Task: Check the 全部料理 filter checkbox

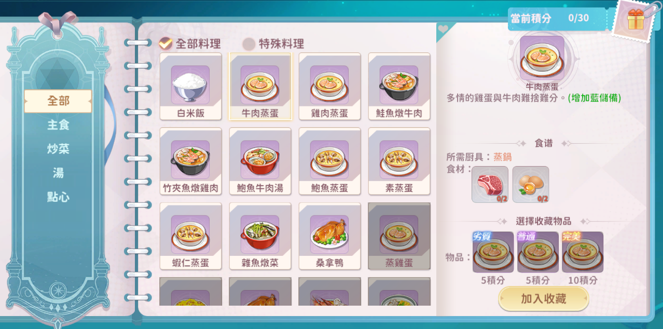Action: click(x=165, y=44)
